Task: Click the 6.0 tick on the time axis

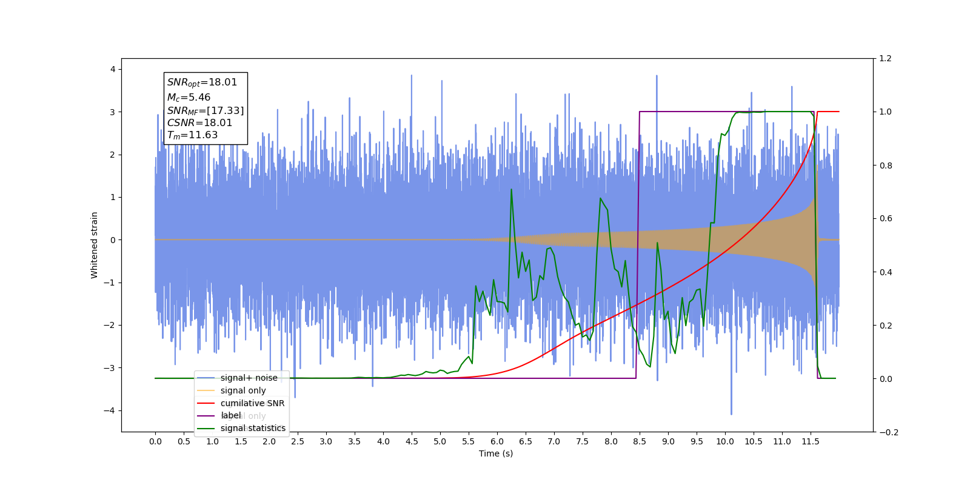Action: 497,441
